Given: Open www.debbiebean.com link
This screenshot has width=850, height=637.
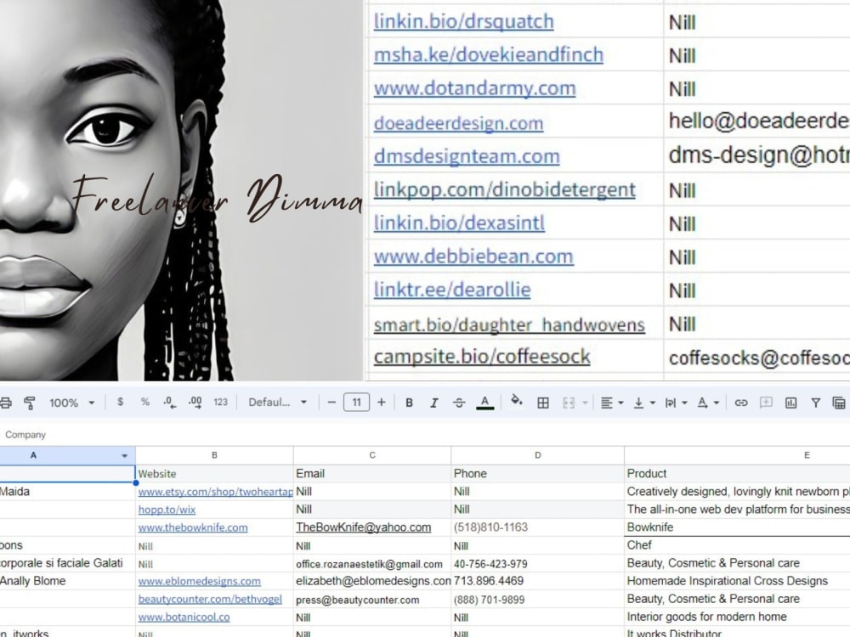Looking at the screenshot, I should click(x=473, y=256).
